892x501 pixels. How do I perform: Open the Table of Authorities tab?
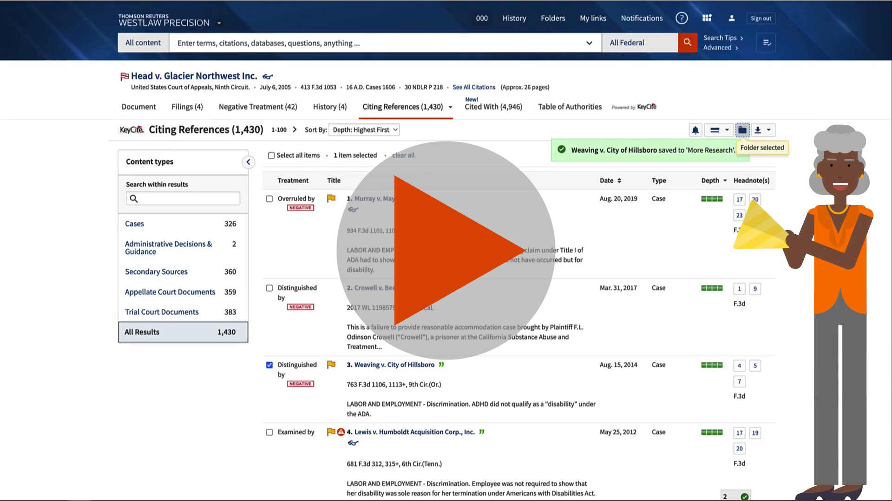[570, 107]
